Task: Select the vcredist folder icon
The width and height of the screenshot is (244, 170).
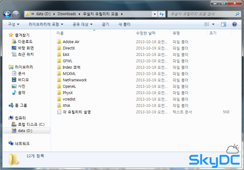Action: click(59, 99)
